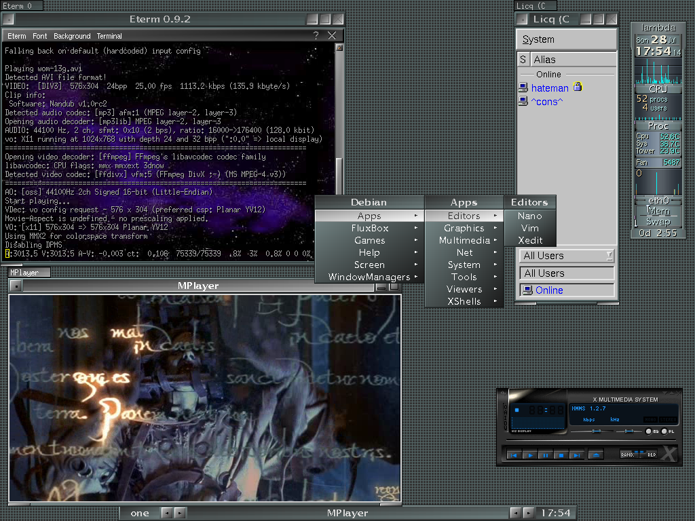This screenshot has width=695, height=521.
Task: Click the XMMS song position seek bar
Action: 590,441
